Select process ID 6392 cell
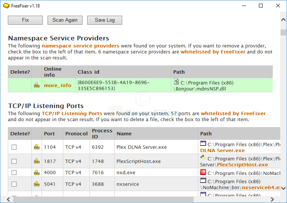 (x=102, y=147)
